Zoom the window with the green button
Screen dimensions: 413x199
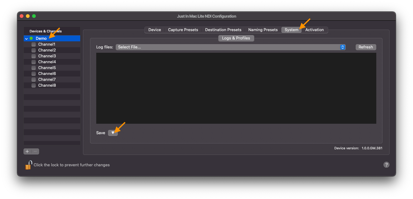pyautogui.click(x=34, y=16)
